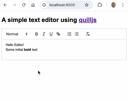
Task: Click the 'Hello Editor!' line
Action: pos(15,45)
